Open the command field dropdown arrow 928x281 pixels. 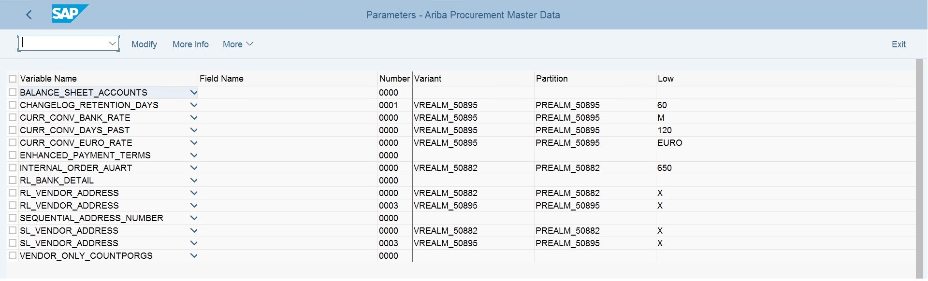pos(113,43)
